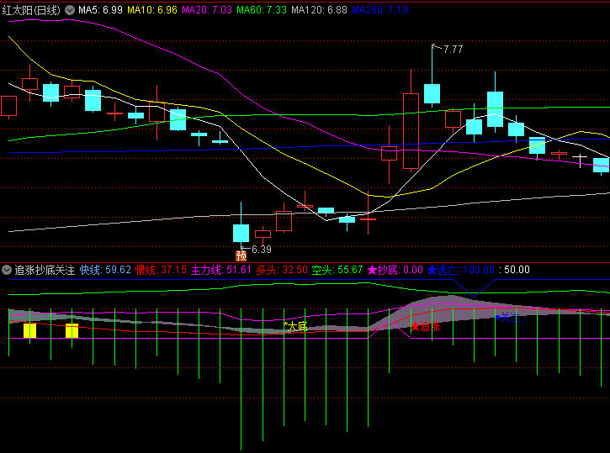Screen dimensions: 610x453
Task: Click the 6.39 low price label
Action: click(x=261, y=250)
